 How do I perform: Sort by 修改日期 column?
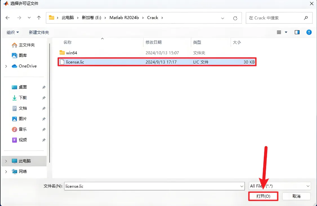pyautogui.click(x=154, y=42)
